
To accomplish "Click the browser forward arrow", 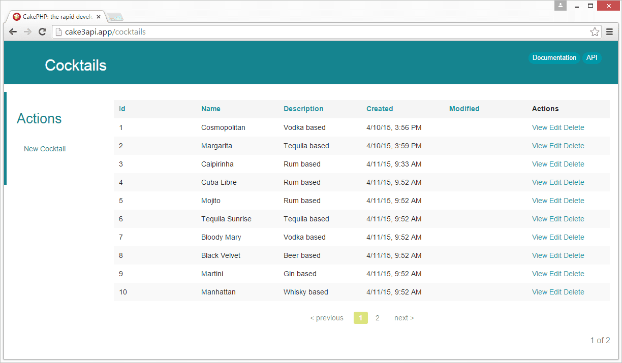I will (28, 32).
